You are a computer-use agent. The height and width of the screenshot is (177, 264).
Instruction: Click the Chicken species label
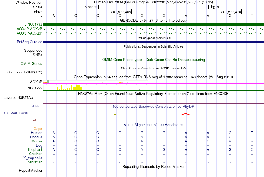point(36,154)
